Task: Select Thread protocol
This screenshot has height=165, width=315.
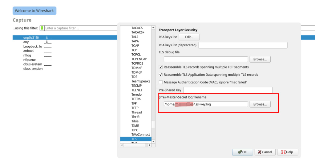Action: pos(137,112)
